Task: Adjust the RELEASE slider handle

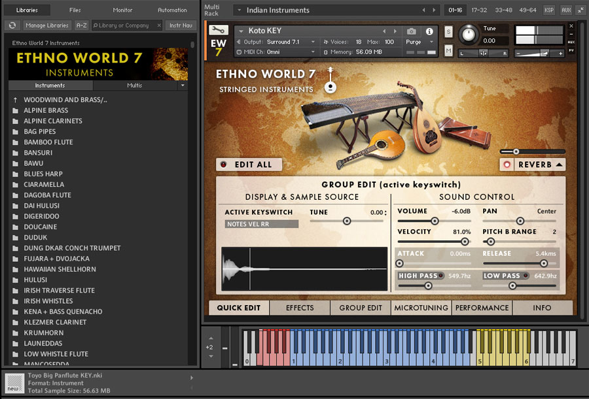Action: tap(544, 263)
